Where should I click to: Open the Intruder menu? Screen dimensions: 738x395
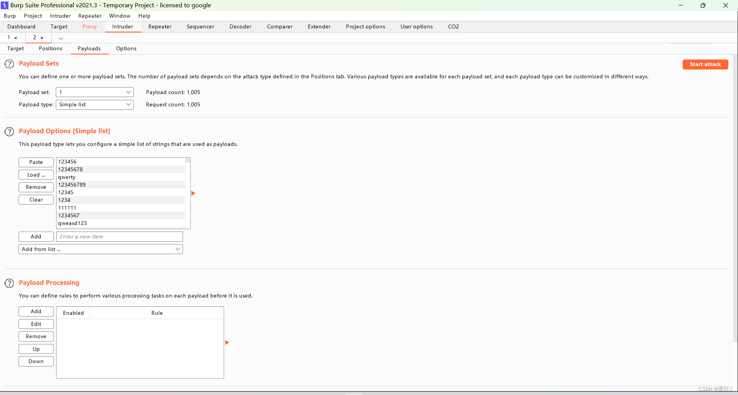(x=60, y=16)
